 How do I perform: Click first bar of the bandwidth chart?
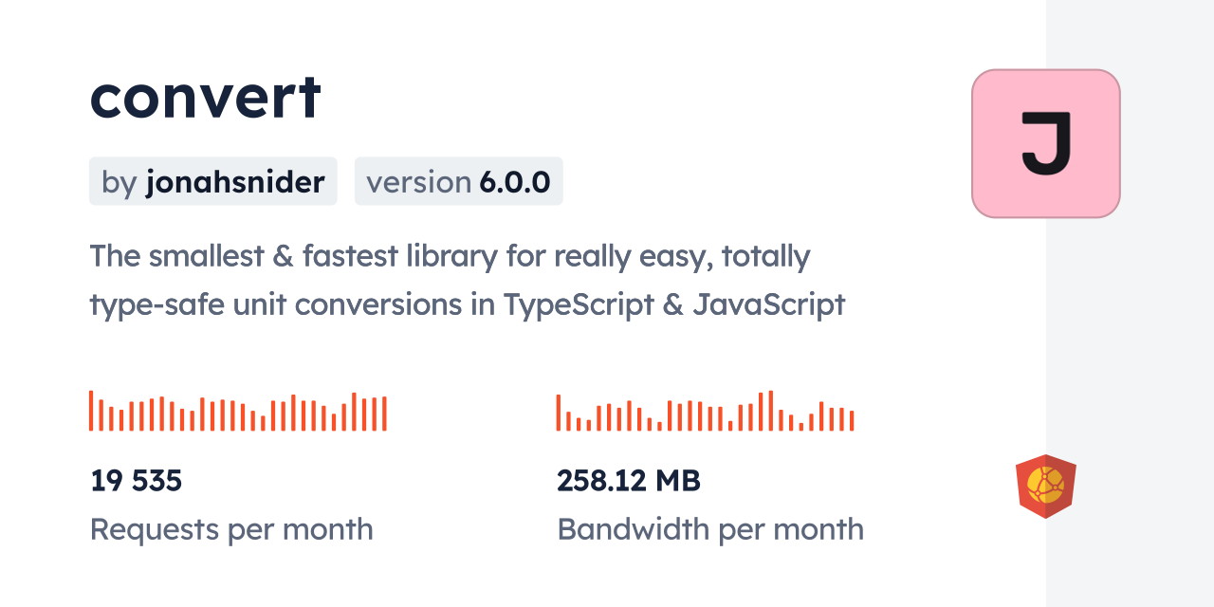pos(559,413)
